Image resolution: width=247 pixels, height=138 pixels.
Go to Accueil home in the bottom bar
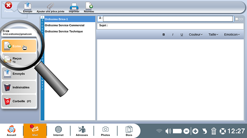click(x=11, y=131)
